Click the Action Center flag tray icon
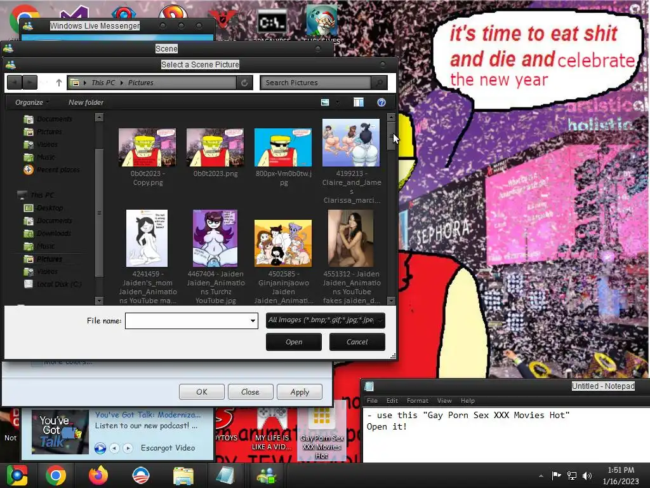Viewport: 650px width, 488px height. click(x=556, y=475)
